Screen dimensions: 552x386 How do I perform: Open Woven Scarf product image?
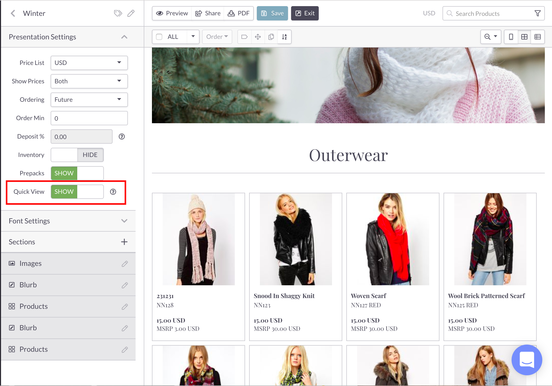pyautogui.click(x=393, y=239)
